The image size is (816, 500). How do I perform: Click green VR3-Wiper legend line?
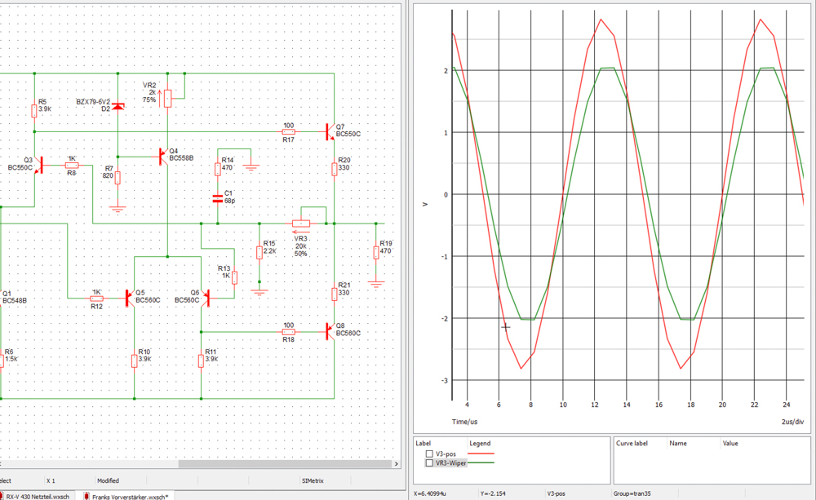(481, 462)
